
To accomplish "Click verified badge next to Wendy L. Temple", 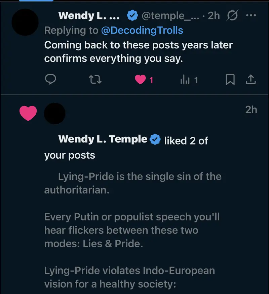I will pyautogui.click(x=155, y=139).
